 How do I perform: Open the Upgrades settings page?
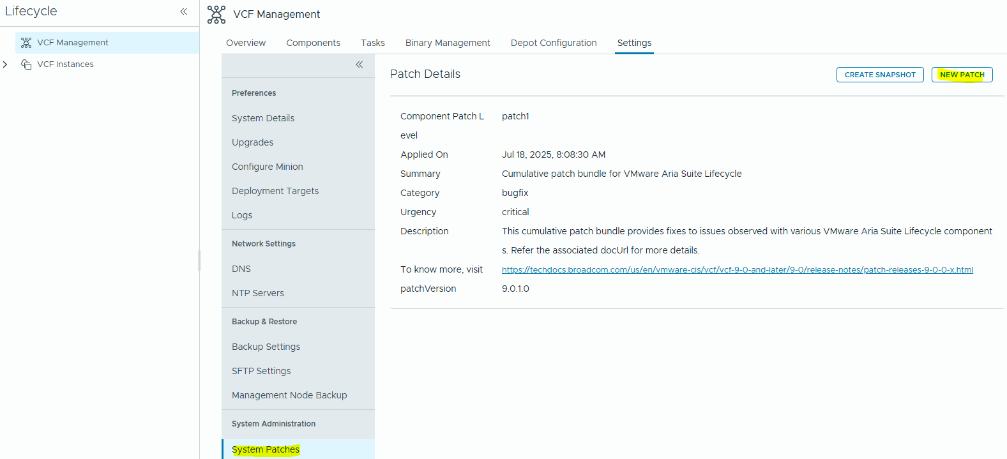252,142
